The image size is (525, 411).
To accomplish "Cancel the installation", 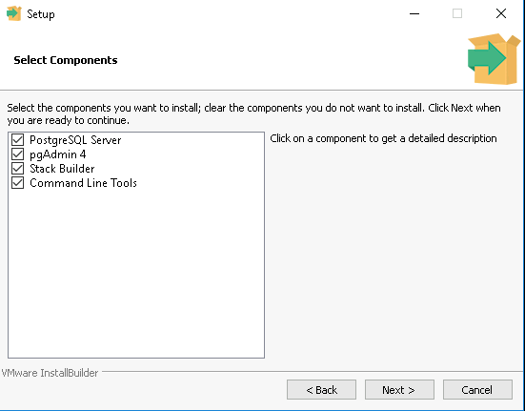I will [x=477, y=390].
